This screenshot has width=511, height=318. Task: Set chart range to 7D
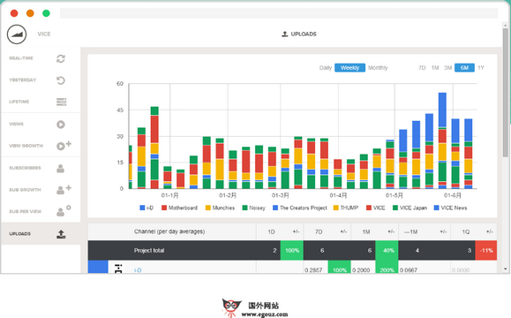[x=422, y=68]
